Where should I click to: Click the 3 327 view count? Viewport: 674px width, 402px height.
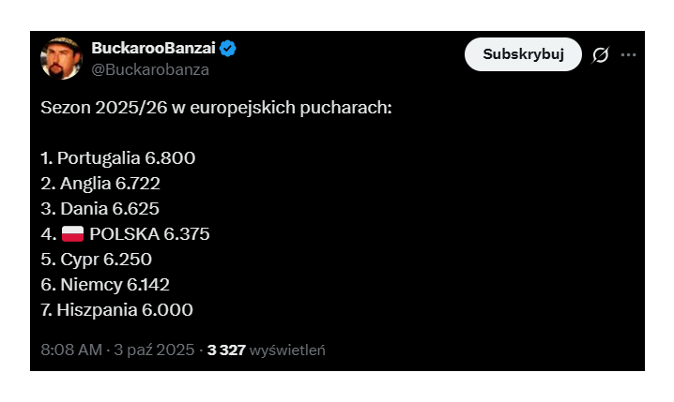pos(226,350)
